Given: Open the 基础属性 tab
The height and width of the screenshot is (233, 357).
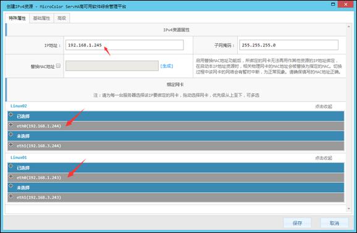Looking at the screenshot, I should pyautogui.click(x=41, y=18).
